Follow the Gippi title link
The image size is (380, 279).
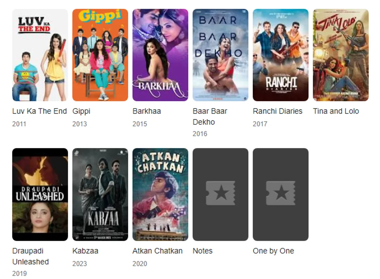coord(81,111)
